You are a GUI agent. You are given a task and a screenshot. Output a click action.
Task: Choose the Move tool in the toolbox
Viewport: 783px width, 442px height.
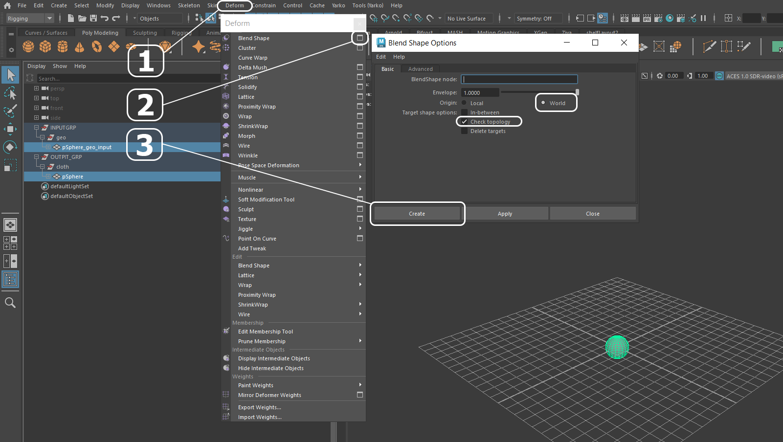(10, 129)
